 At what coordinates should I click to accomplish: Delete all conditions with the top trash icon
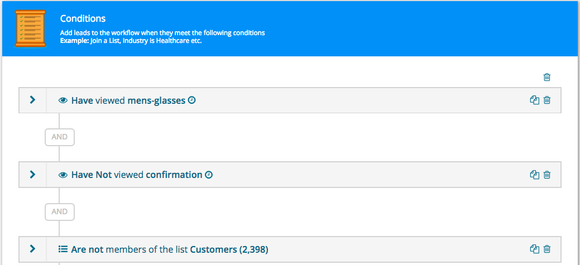[x=547, y=78]
